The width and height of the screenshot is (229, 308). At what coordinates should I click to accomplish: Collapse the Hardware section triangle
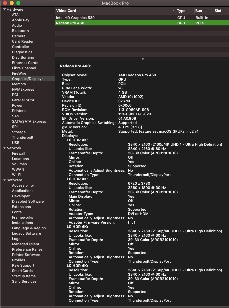(x=4, y=9)
